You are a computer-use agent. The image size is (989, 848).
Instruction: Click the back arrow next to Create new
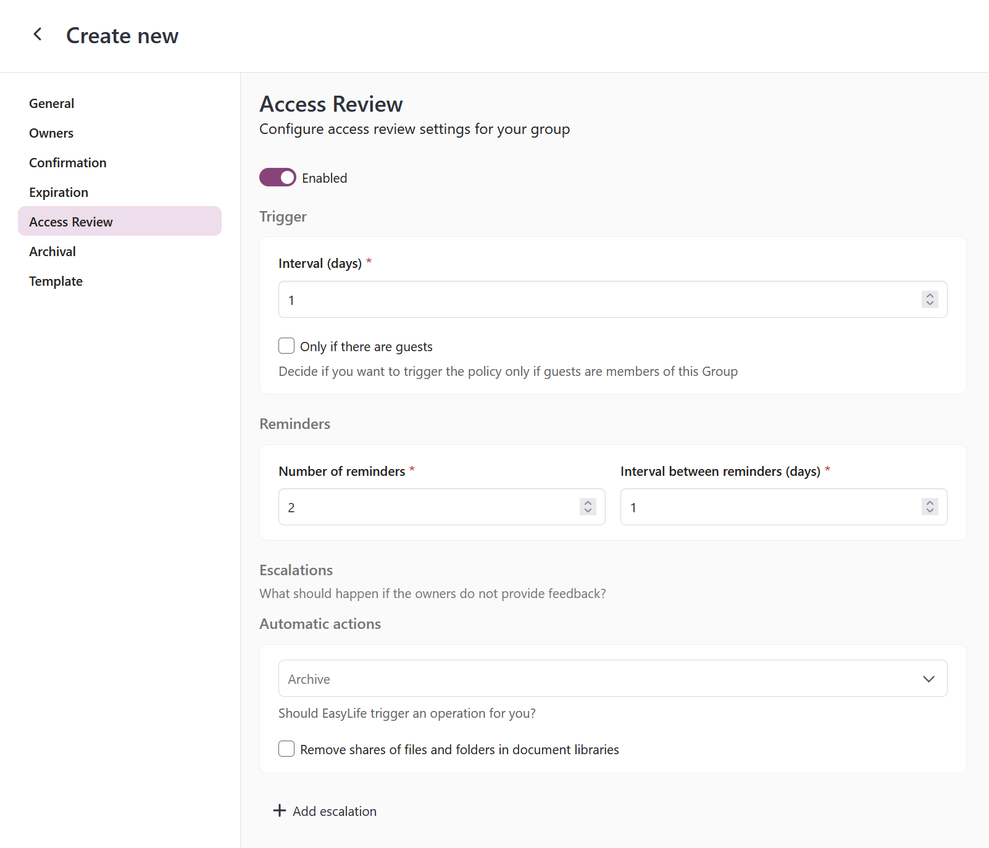[x=38, y=34]
